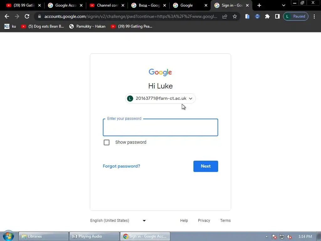Click the 1:14 PM system clock
Image resolution: width=321 pixels, height=241 pixels.
point(305,237)
